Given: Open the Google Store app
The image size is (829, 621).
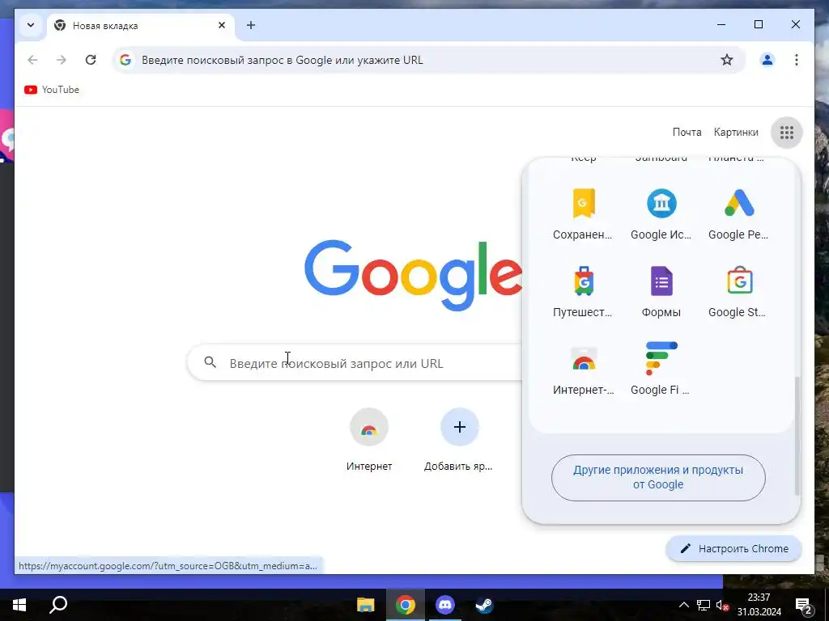Looking at the screenshot, I should point(738,292).
